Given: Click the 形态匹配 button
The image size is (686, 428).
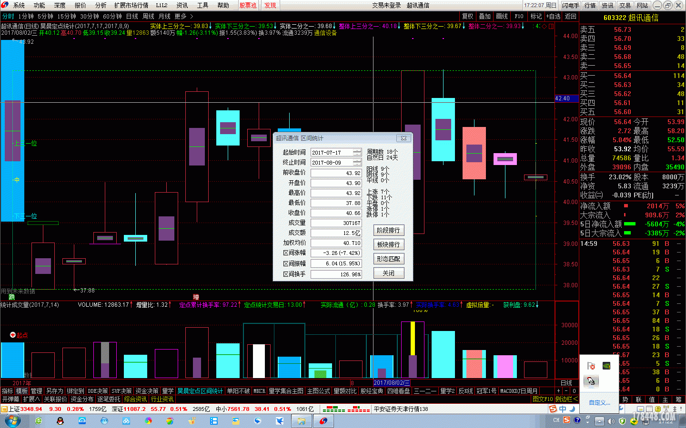Looking at the screenshot, I should pyautogui.click(x=388, y=259).
